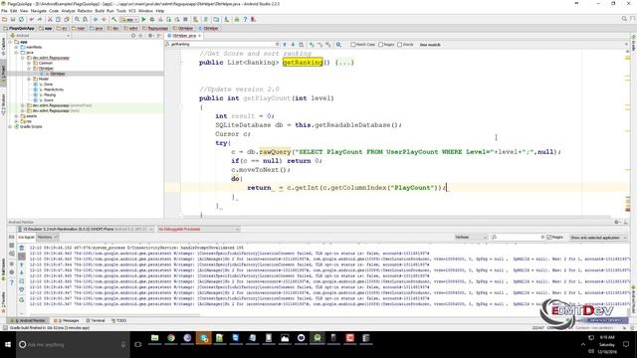Open the Build menu
The width and height of the screenshot is (637, 358).
(100, 11)
